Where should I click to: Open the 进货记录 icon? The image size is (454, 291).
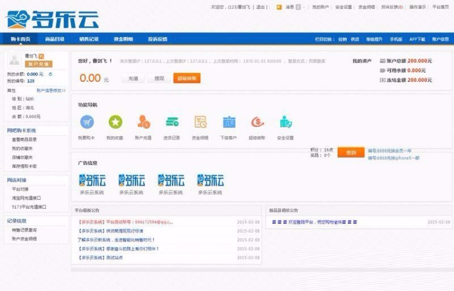(172, 122)
